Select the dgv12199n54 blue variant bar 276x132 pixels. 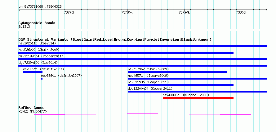pyautogui.click(x=143, y=59)
